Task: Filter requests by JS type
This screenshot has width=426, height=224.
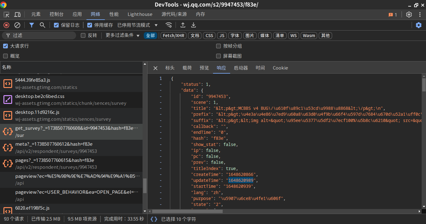Action: coord(222,36)
